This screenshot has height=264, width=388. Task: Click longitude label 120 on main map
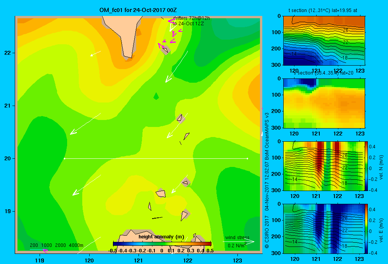(89, 260)
